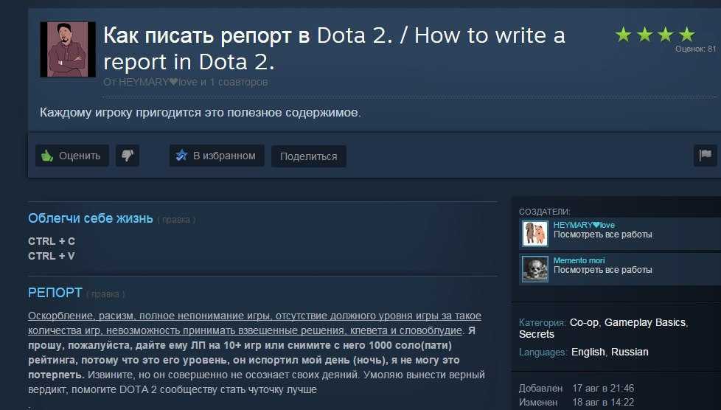View all works under HEYMARY♥love
Viewport: 721px width, 410px height.
pyautogui.click(x=603, y=234)
